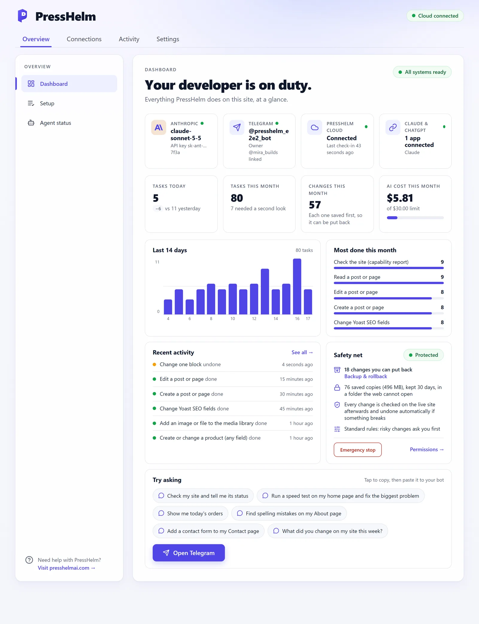This screenshot has width=479, height=624.
Task: Click the sliders icon beside Standard rules
Action: pyautogui.click(x=337, y=429)
